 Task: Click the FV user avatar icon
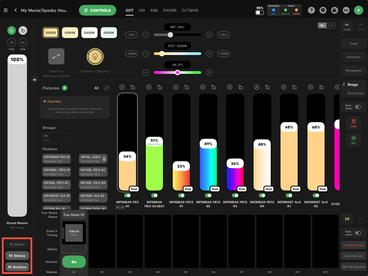point(346,10)
